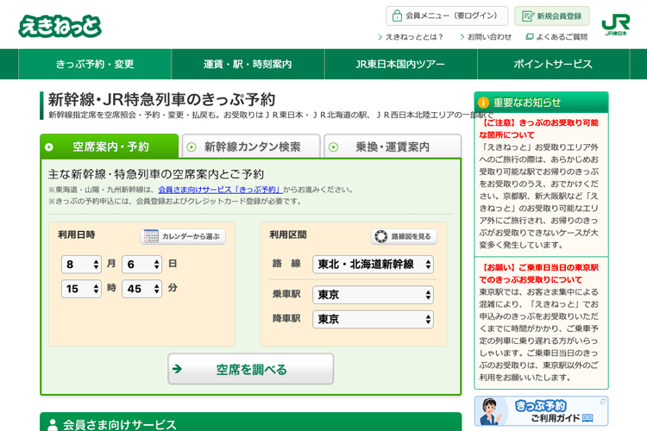This screenshot has width=647, height=431.
Task: Click play icon on 新幹線カンタン検索 tab
Action: point(192,147)
